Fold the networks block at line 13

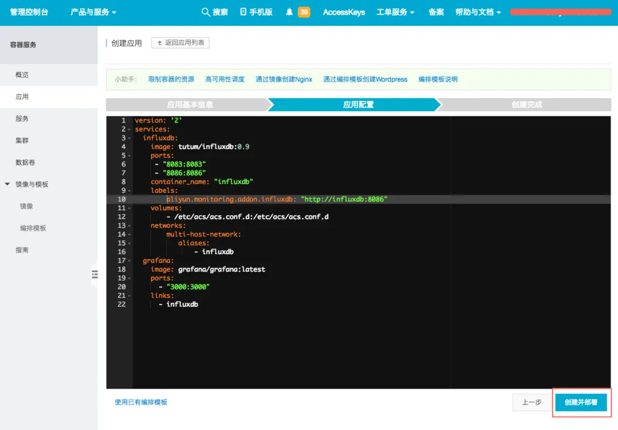point(129,226)
